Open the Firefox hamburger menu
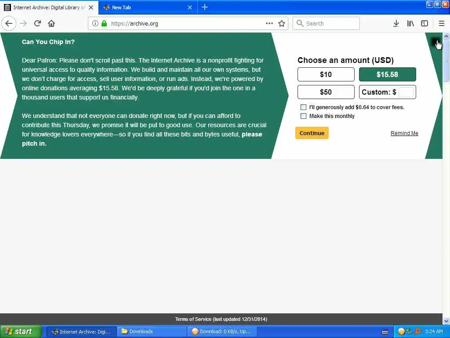 442,24
